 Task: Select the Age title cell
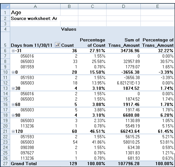tap(35, 12)
